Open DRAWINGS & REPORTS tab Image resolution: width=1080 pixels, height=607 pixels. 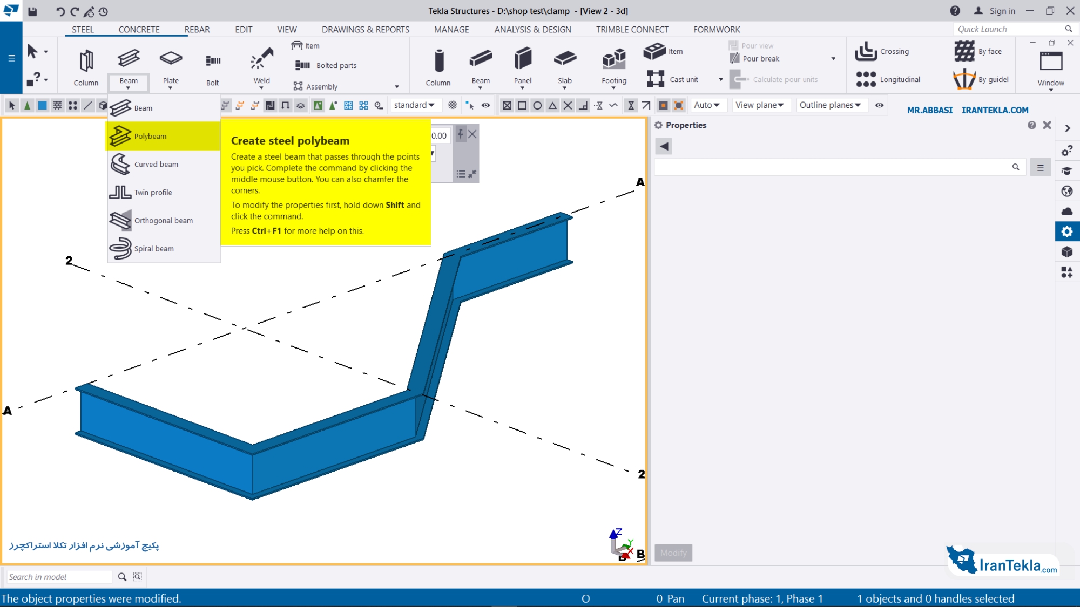[x=366, y=30]
